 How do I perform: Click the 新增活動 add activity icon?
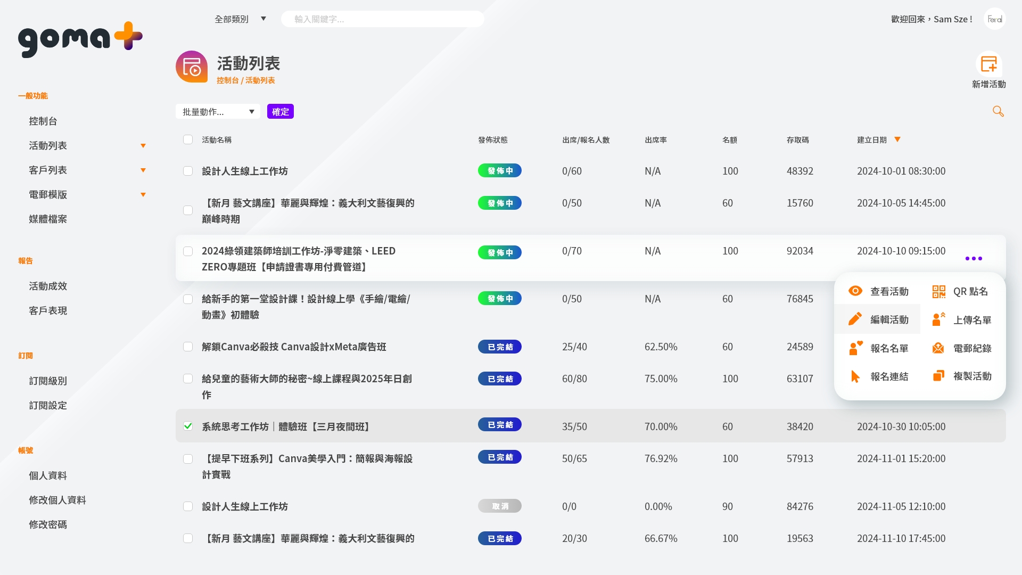[988, 64]
